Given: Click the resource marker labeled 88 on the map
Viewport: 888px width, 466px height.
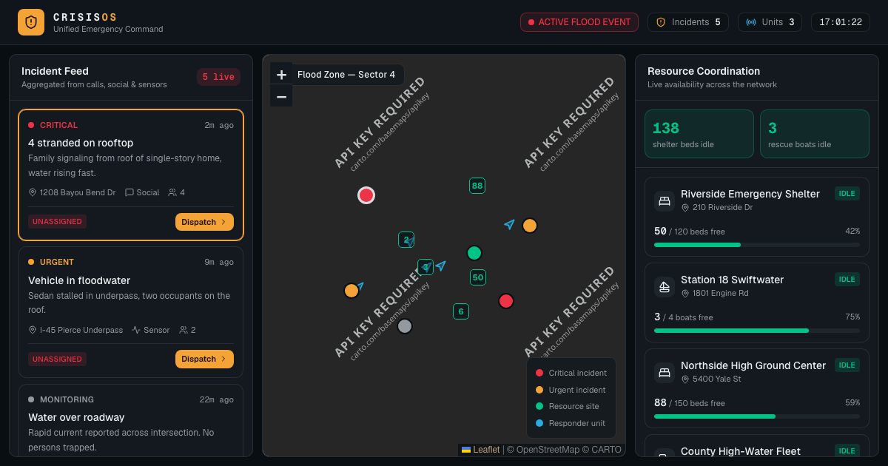Looking at the screenshot, I should tap(477, 186).
